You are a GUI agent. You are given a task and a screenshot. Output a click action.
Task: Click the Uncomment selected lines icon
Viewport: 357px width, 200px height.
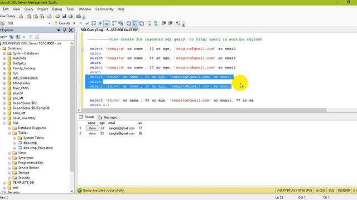click(156, 23)
